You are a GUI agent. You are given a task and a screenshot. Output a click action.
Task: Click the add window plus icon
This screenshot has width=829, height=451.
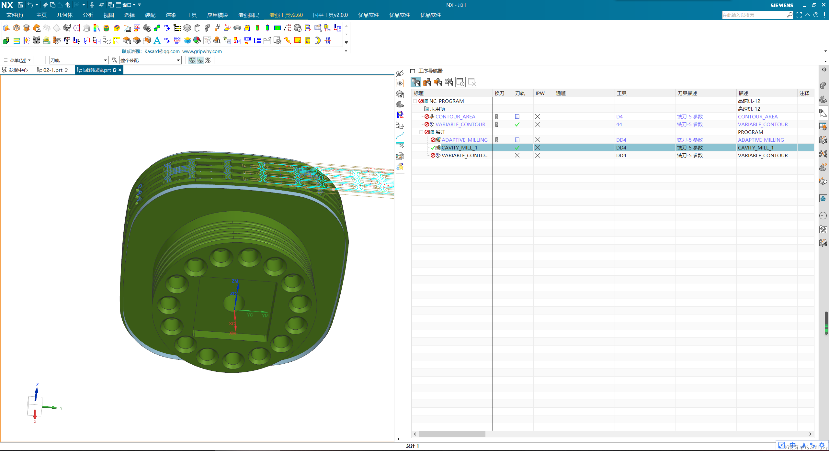[460, 82]
